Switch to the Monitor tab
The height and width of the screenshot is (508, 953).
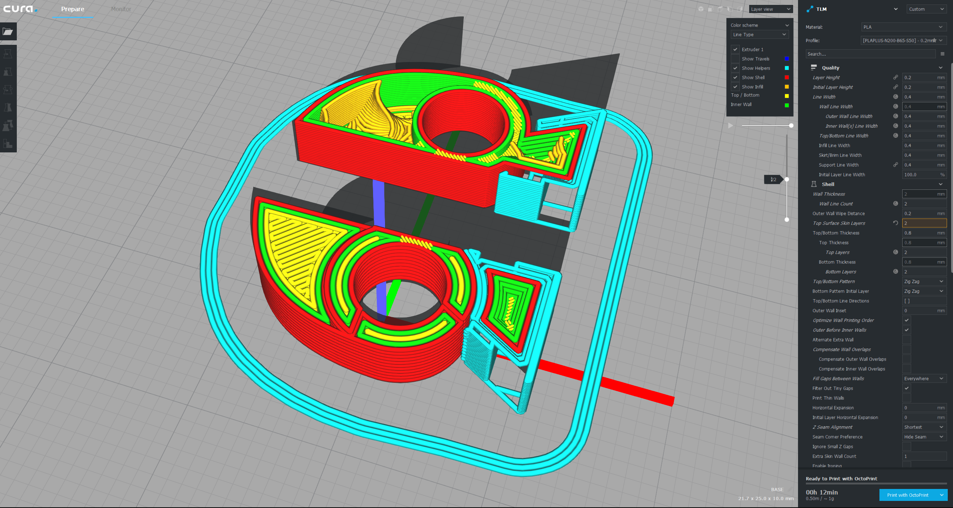[121, 9]
